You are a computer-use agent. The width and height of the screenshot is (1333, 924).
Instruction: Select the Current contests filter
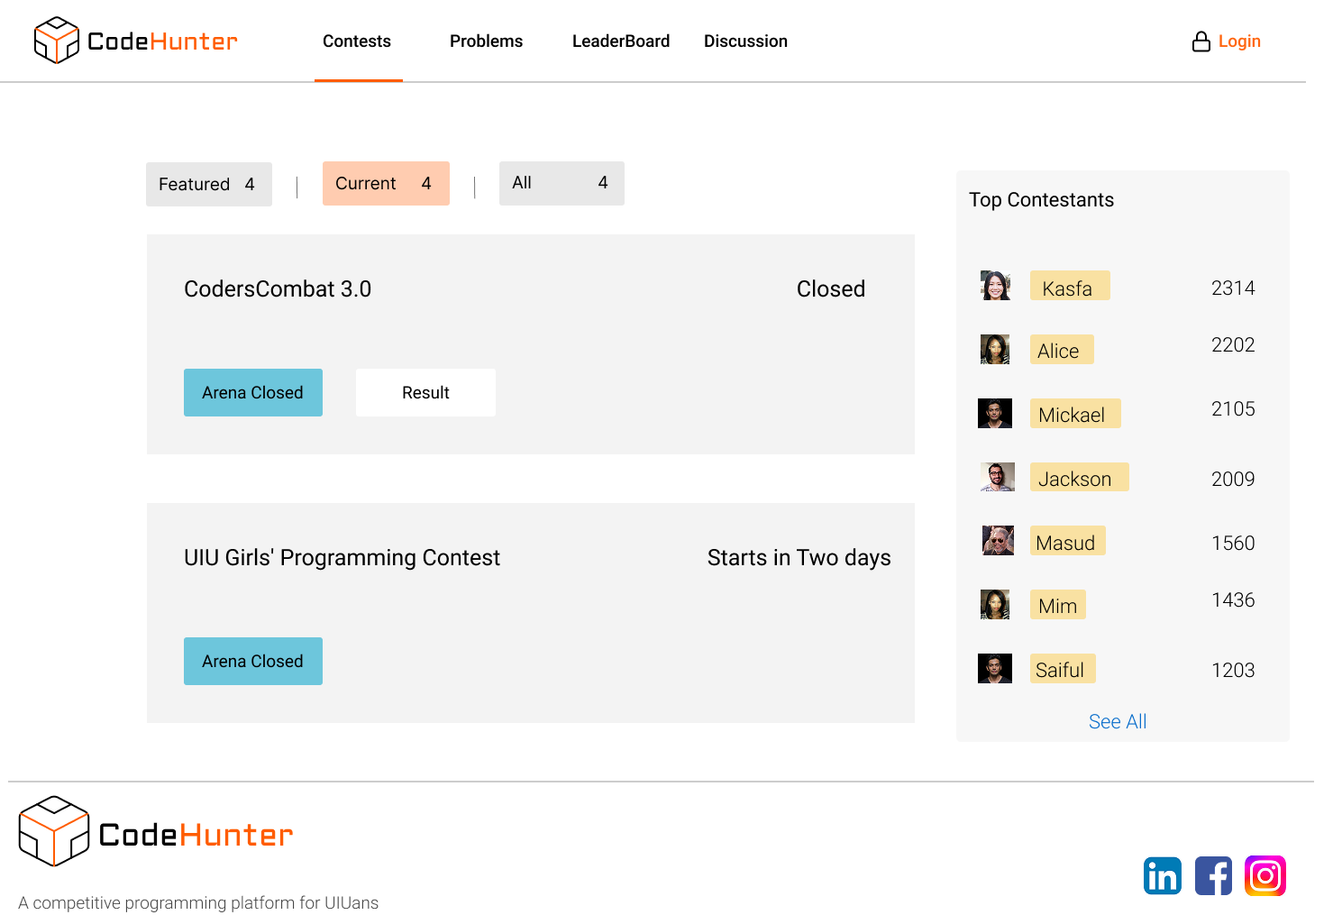tap(386, 184)
